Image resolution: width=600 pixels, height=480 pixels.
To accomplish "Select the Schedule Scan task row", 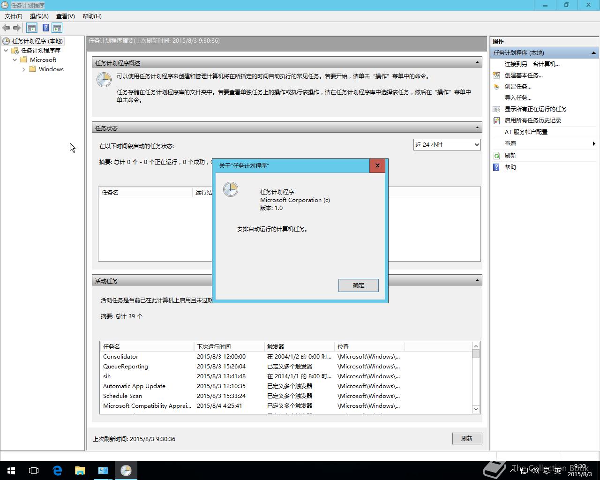I will (286, 396).
